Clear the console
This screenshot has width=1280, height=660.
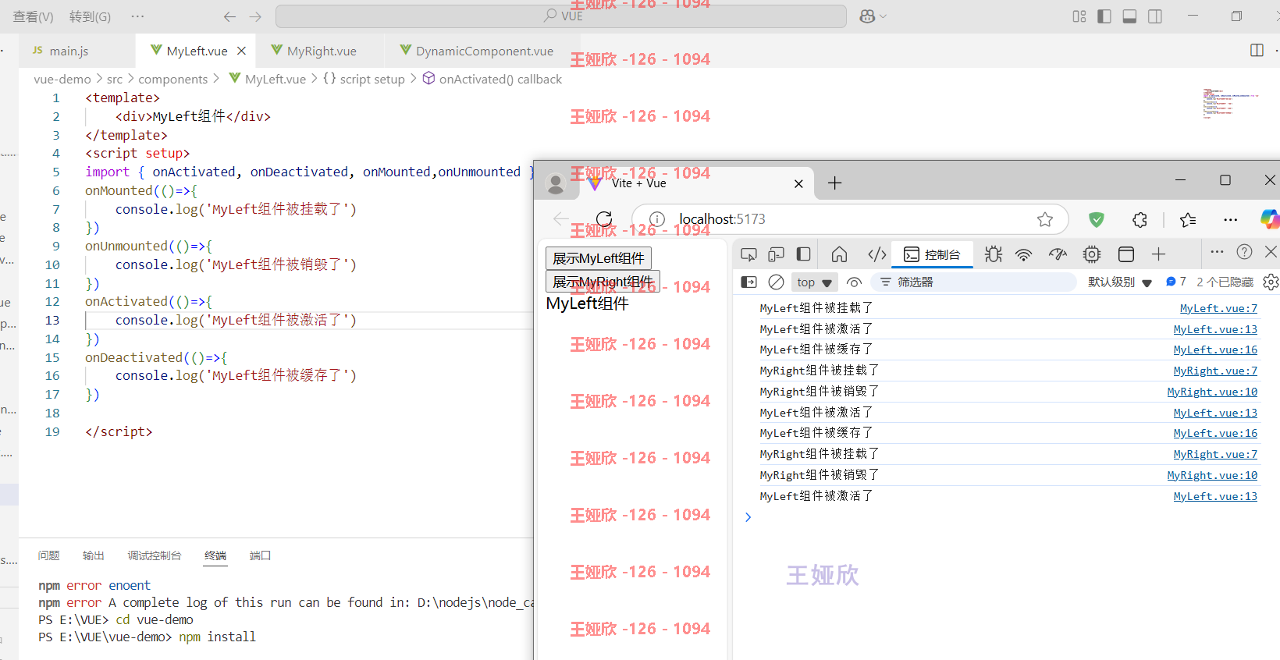point(776,282)
